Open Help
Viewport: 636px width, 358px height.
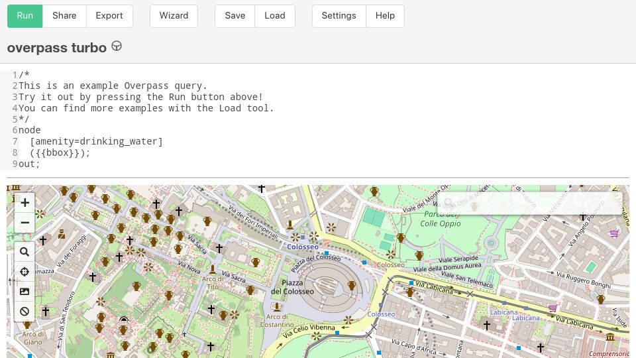(385, 16)
